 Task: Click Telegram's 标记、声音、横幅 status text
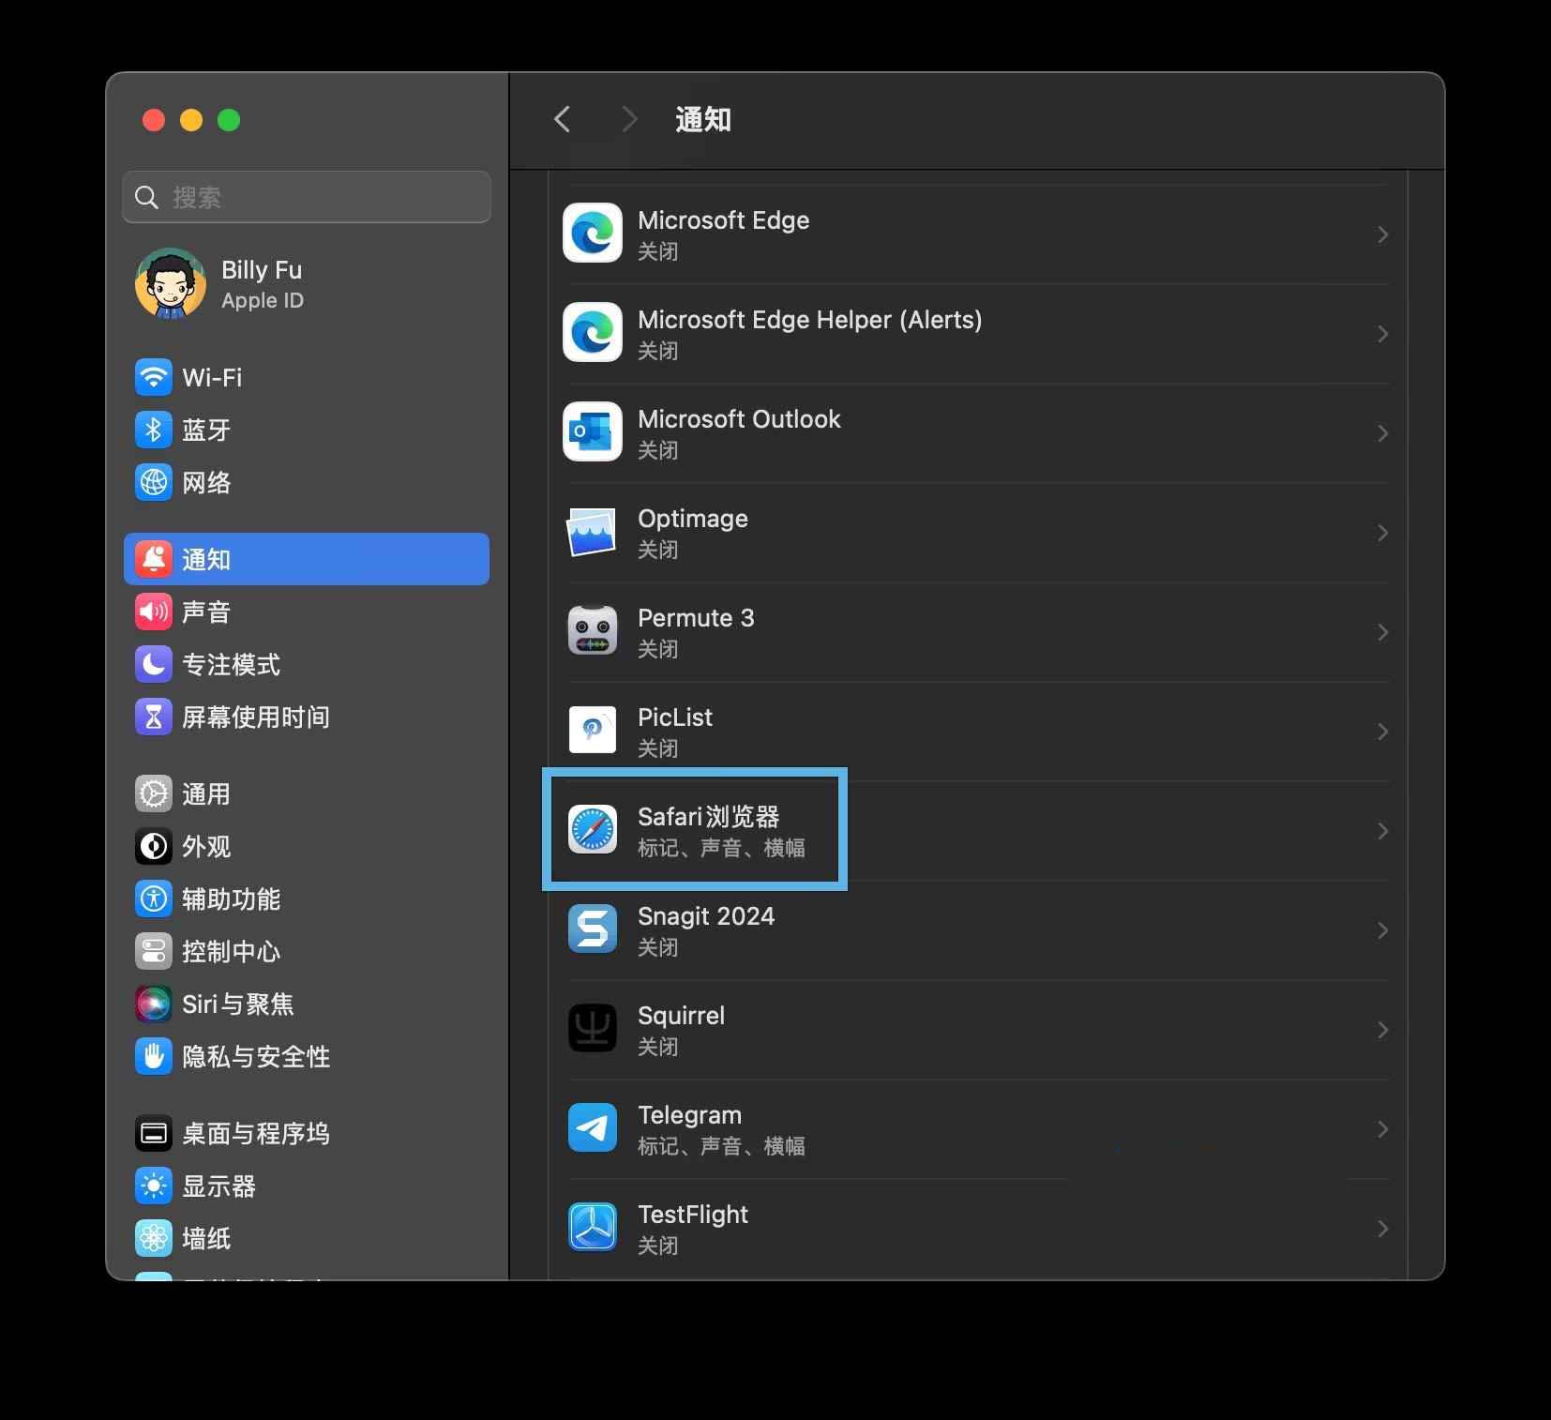coord(721,1146)
